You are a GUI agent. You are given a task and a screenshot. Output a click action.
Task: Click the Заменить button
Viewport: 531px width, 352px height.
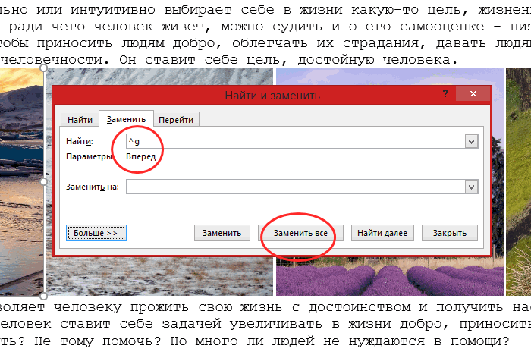coord(222,233)
